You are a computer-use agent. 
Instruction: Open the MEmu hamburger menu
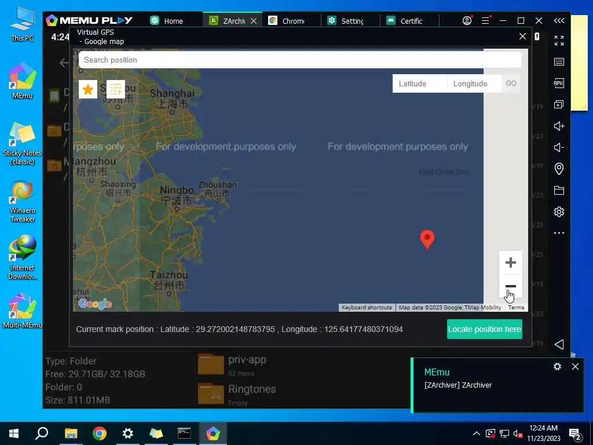pyautogui.click(x=486, y=20)
